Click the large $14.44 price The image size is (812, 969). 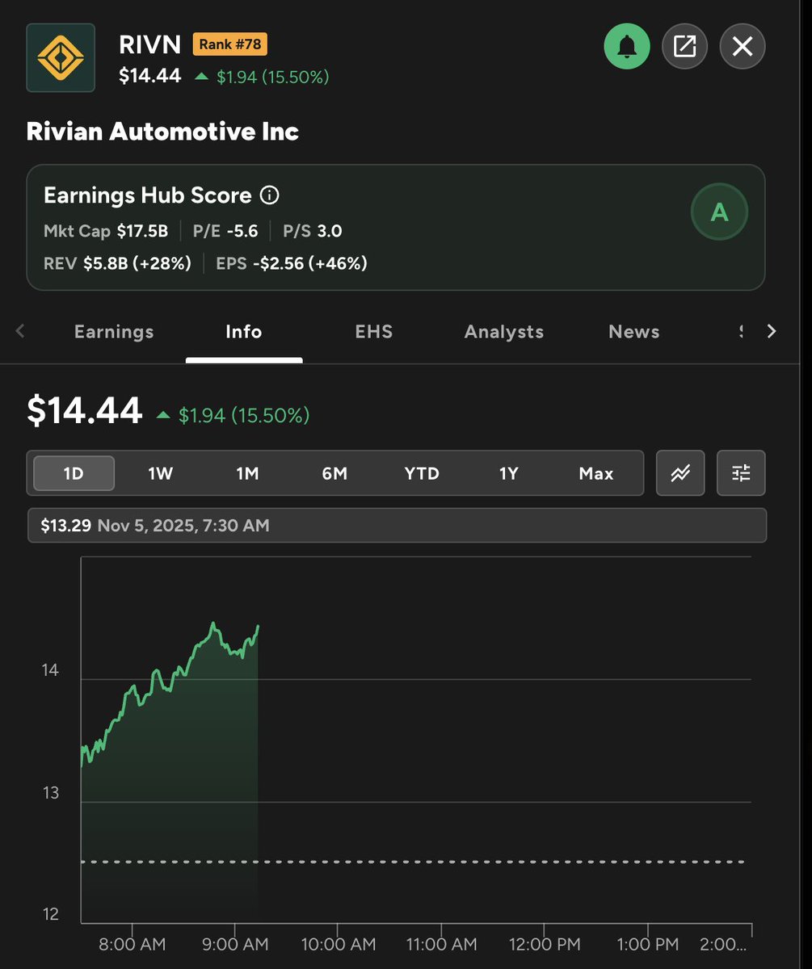[x=85, y=411]
